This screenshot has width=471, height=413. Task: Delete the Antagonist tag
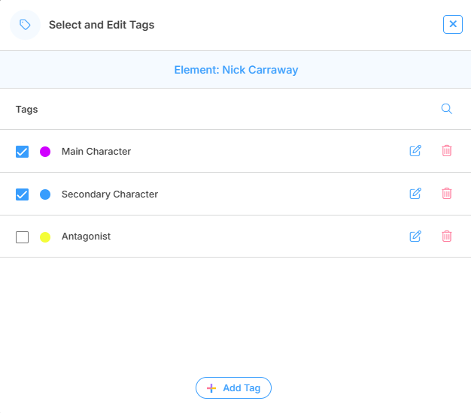[447, 237]
